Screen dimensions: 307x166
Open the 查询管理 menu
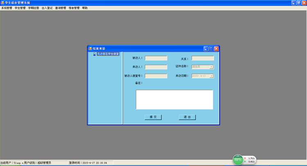click(x=61, y=8)
